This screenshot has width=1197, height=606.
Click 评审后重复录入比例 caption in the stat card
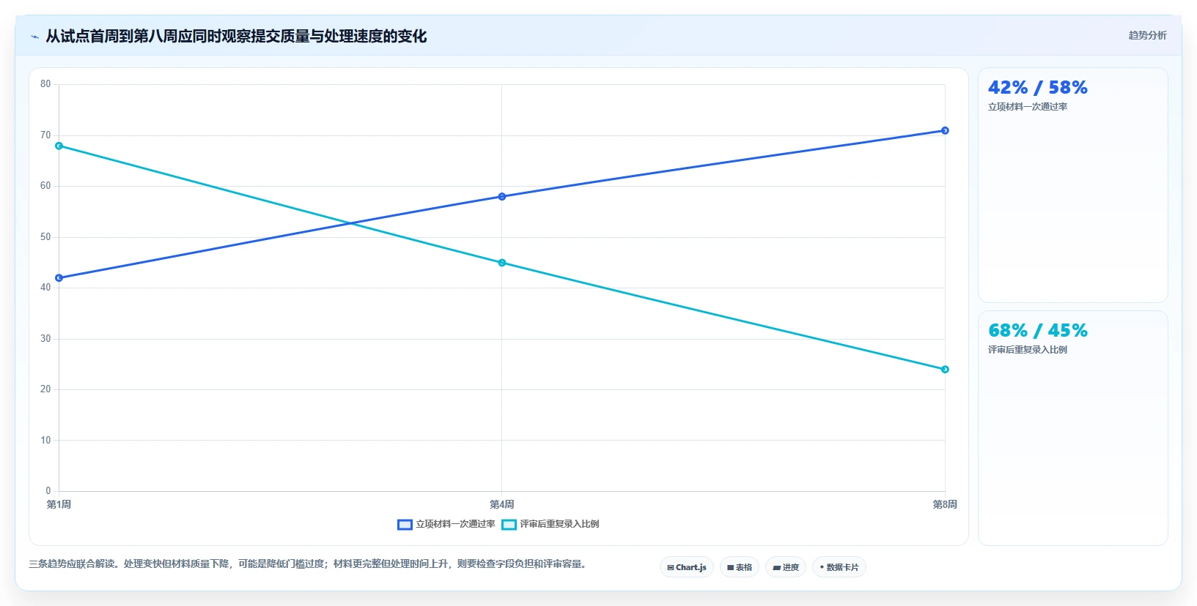[x=1028, y=350]
